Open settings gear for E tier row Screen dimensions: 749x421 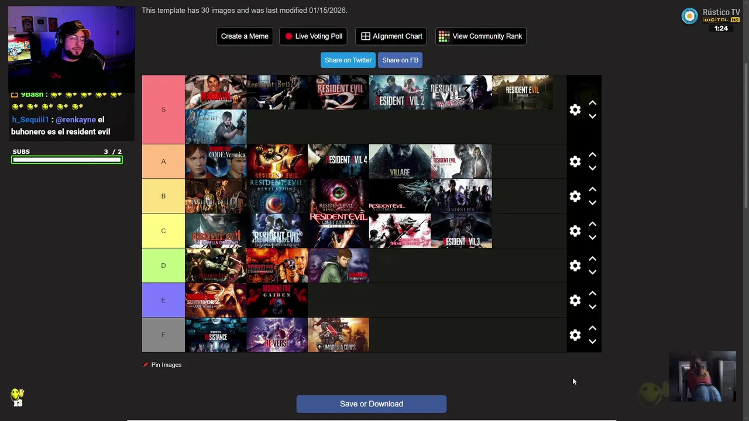pyautogui.click(x=575, y=300)
